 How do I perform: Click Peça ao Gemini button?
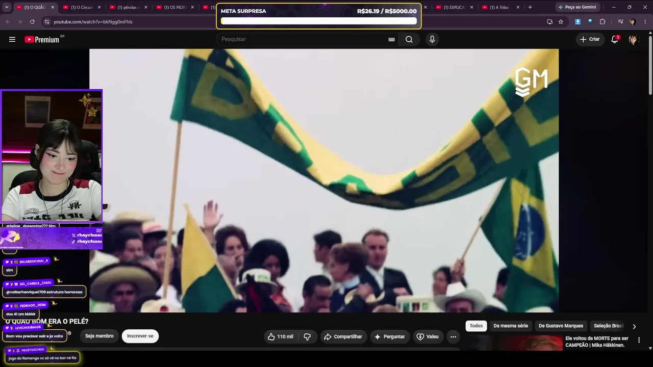coord(577,7)
